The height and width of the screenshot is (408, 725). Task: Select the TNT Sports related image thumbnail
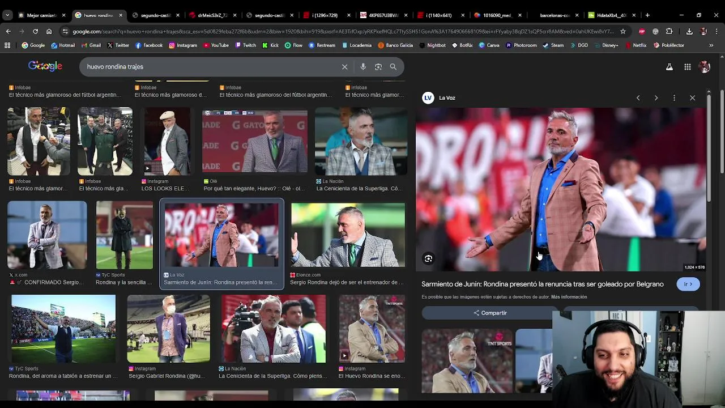point(467,361)
